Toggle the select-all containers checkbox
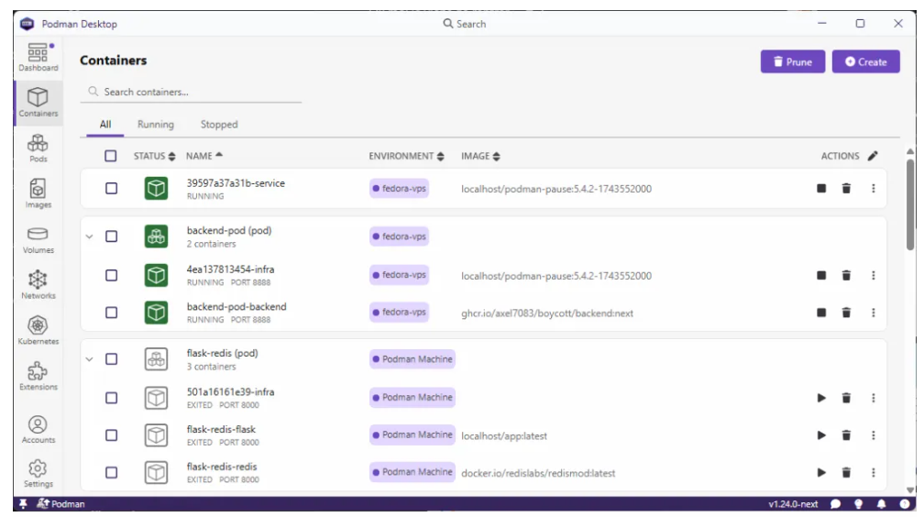Screen dimensions: 924x517 (111, 156)
